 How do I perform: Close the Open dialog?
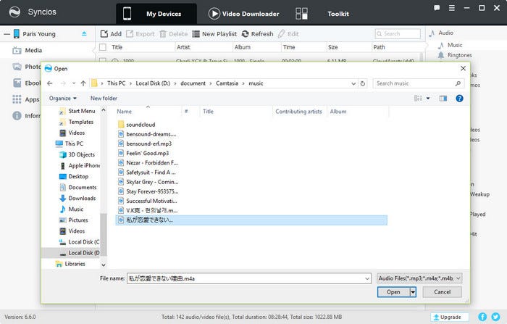(463, 68)
